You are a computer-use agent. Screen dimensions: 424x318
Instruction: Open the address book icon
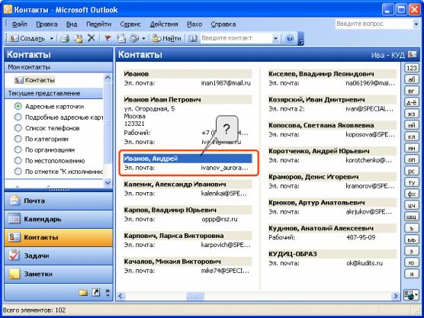192,38
